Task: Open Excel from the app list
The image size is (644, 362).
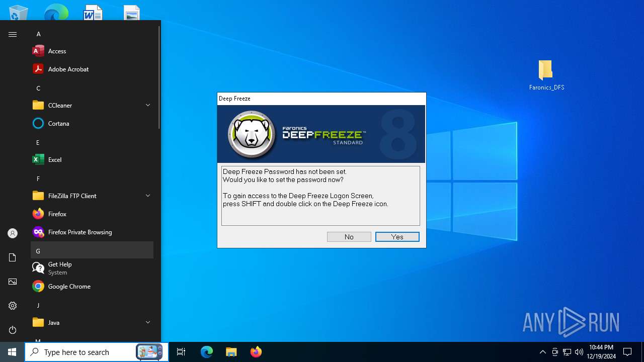Action: 92,160
